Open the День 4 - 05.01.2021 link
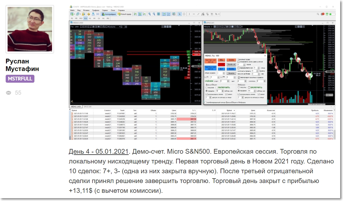 coord(98,151)
